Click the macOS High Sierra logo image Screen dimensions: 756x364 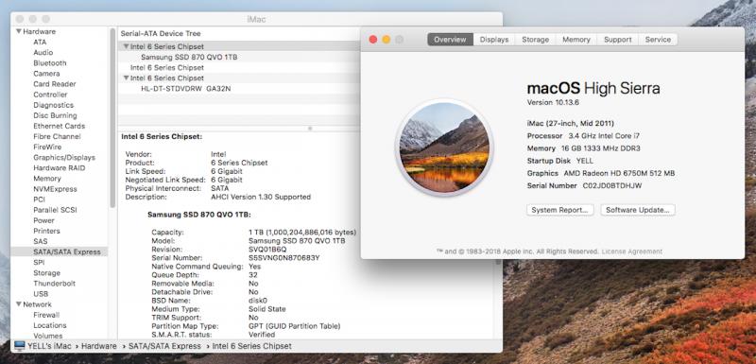coord(444,147)
